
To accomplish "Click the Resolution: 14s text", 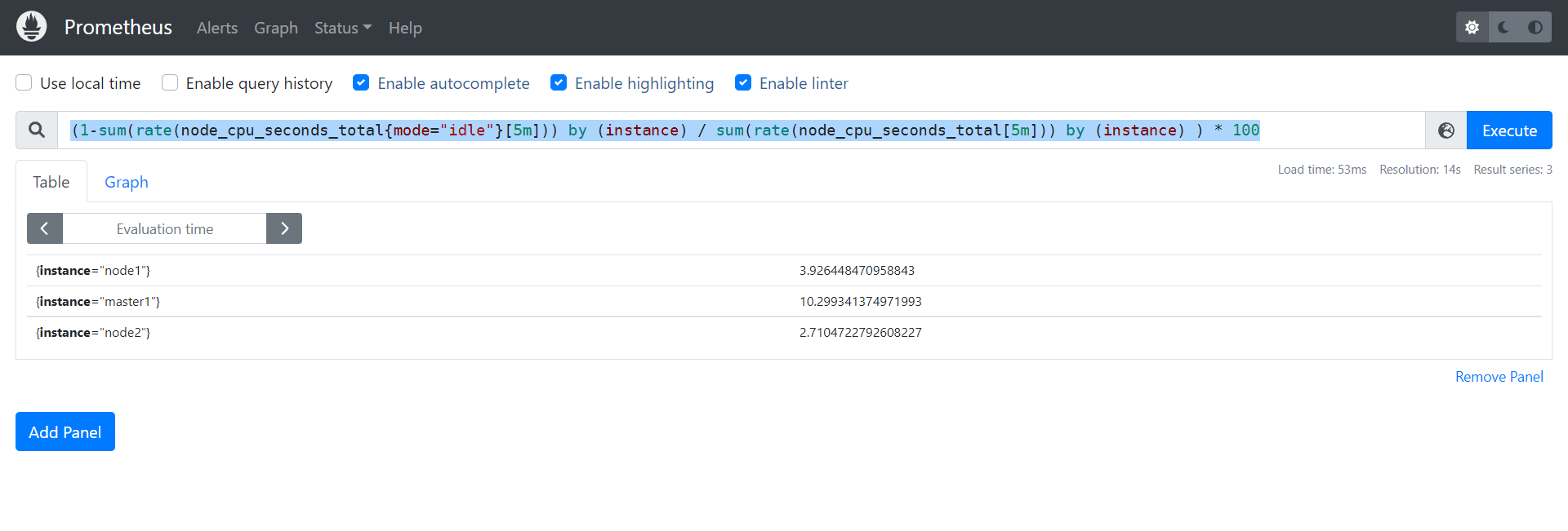I will point(1420,170).
